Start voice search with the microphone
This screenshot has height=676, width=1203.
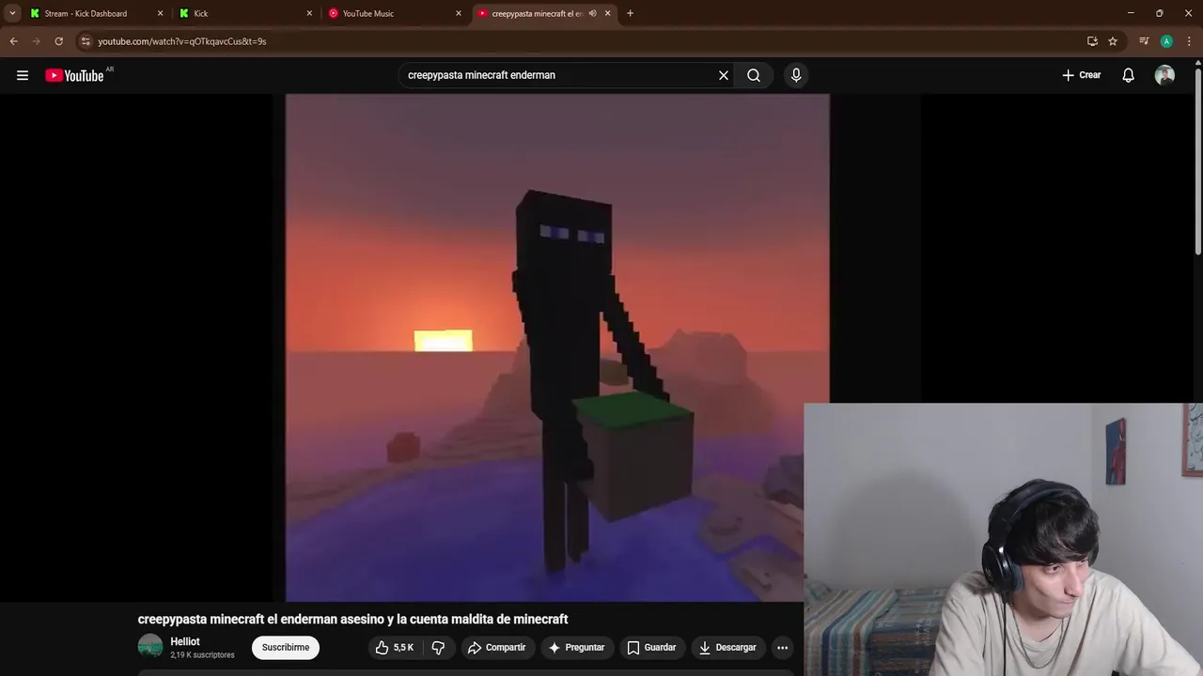[796, 75]
